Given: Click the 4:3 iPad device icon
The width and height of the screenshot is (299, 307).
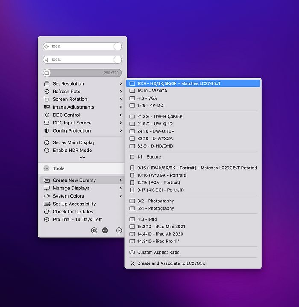Looking at the screenshot, I should coord(132,219).
